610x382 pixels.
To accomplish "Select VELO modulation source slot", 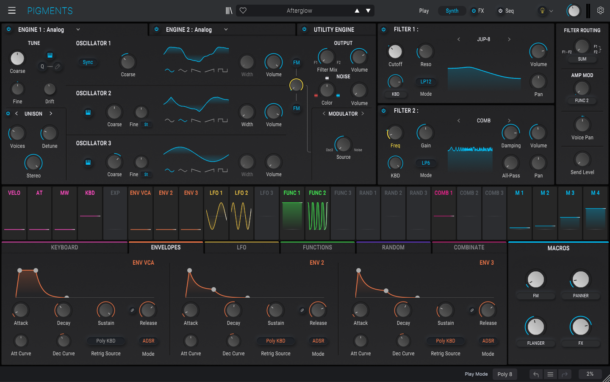I will [14, 213].
